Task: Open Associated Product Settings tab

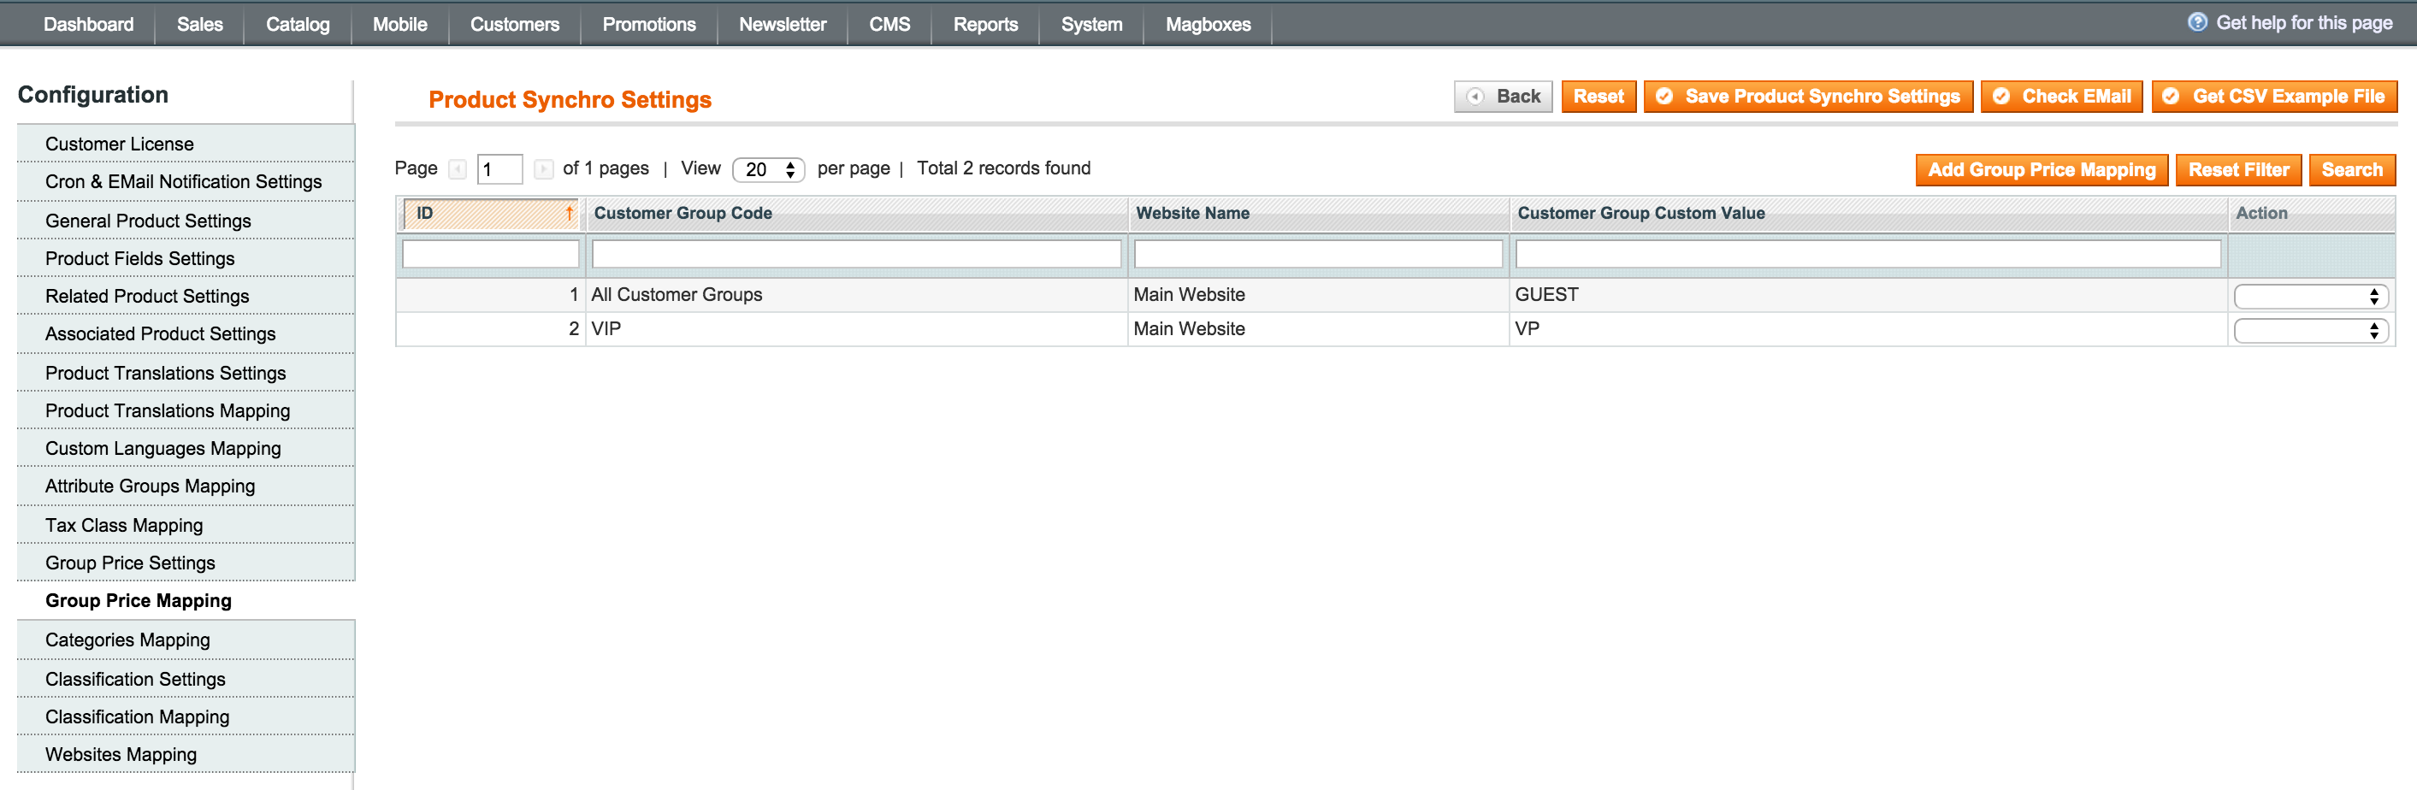Action: [186, 334]
